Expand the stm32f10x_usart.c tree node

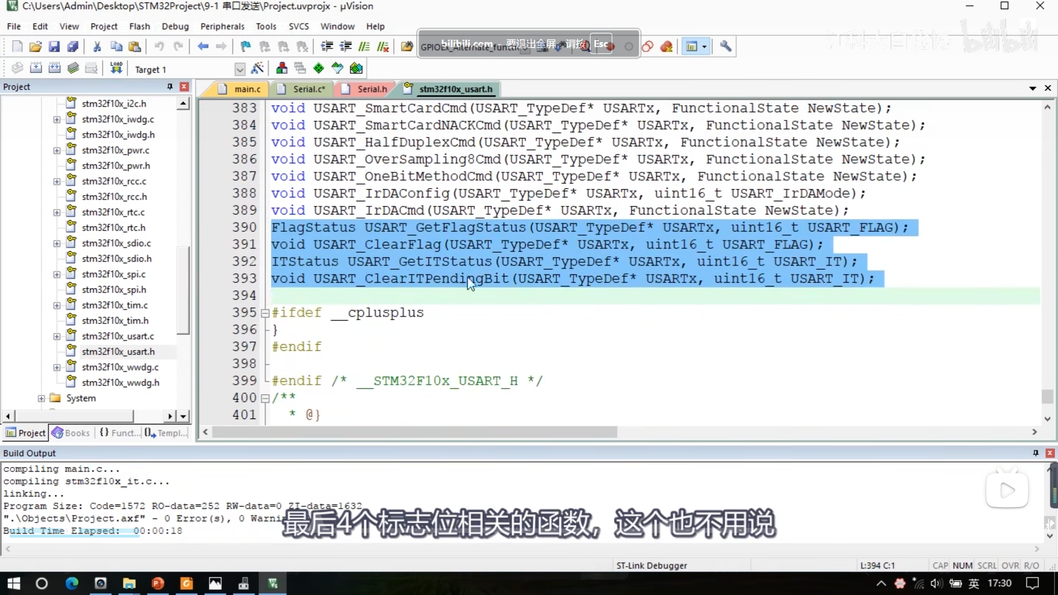pos(57,336)
